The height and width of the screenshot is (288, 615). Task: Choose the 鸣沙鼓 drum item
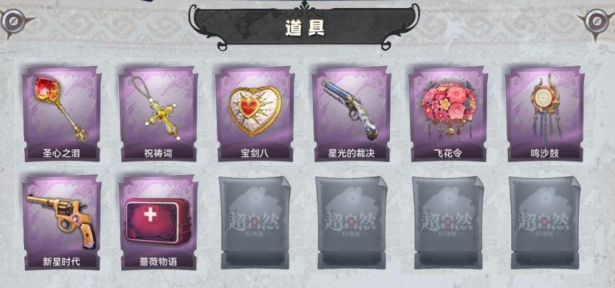coord(545,114)
